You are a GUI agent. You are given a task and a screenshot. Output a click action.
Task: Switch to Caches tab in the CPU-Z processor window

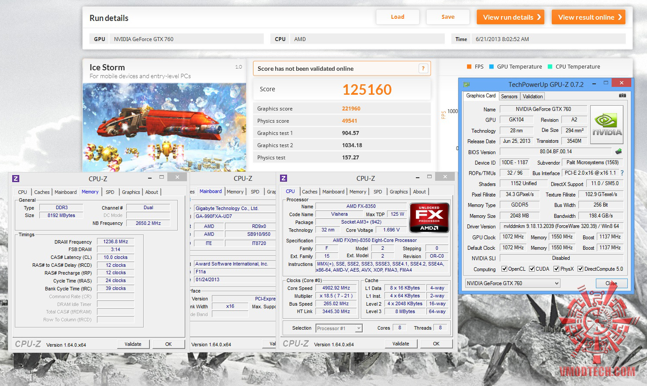click(x=310, y=192)
